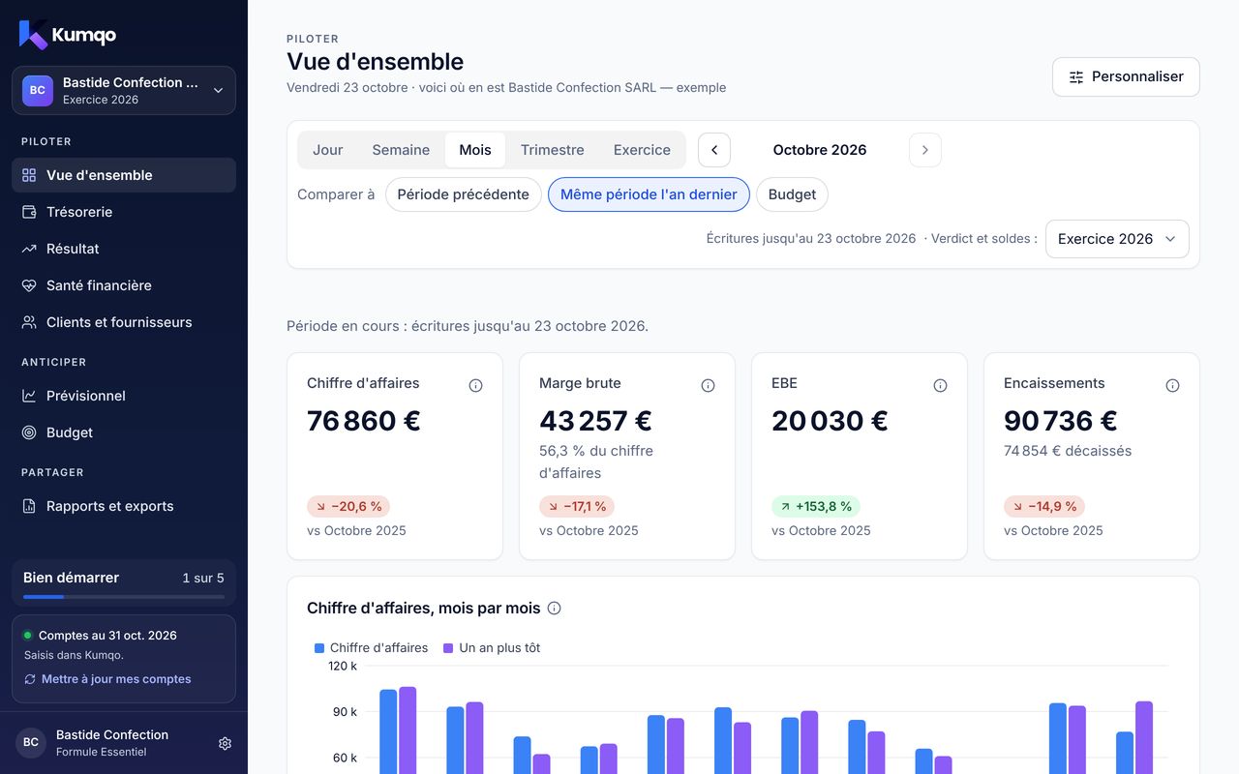Switch to the Trimestre tab

[x=553, y=150]
